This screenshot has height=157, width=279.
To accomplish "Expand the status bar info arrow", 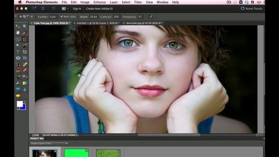I will tap(80, 135).
